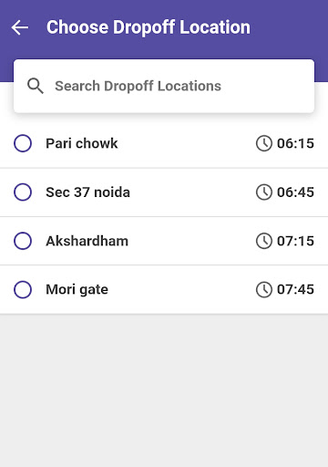328x467 pixels.
Task: Click the clock icon beside 06:15
Action: (x=264, y=143)
